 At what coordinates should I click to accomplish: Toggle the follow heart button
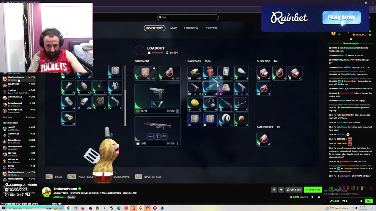coord(281,190)
